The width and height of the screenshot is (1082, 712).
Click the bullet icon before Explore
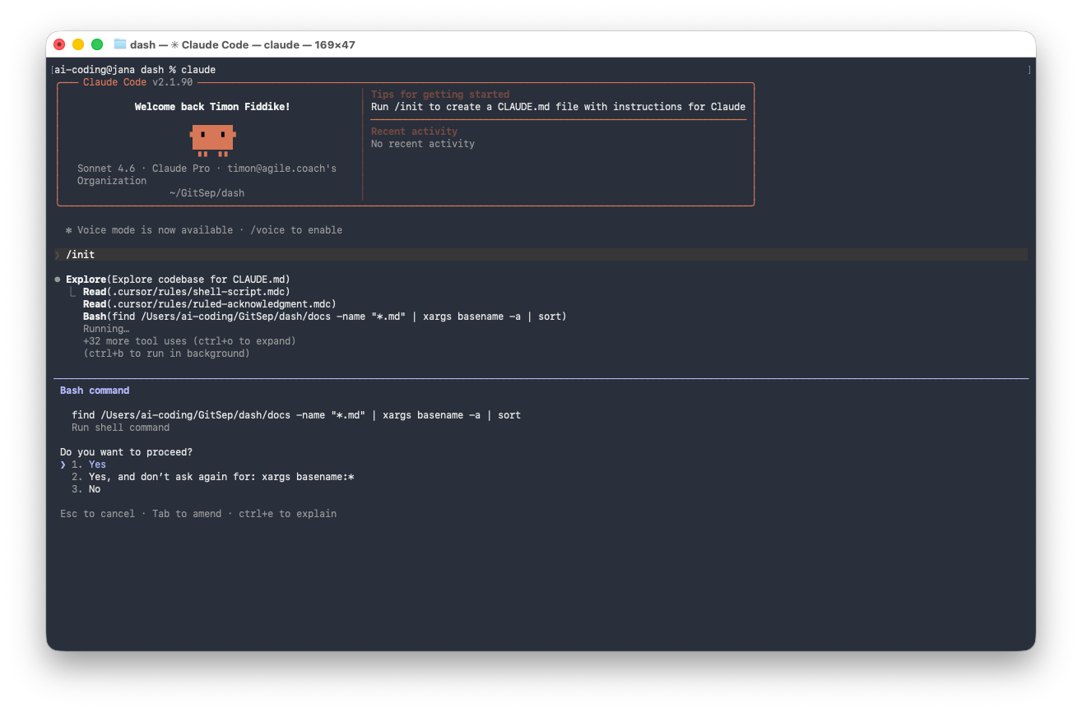(58, 280)
